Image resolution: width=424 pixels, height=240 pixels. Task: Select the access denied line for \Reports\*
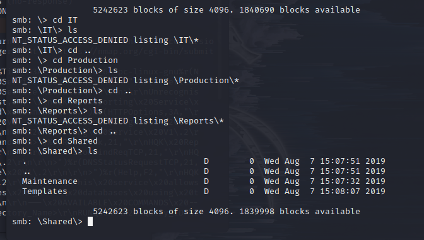118,121
